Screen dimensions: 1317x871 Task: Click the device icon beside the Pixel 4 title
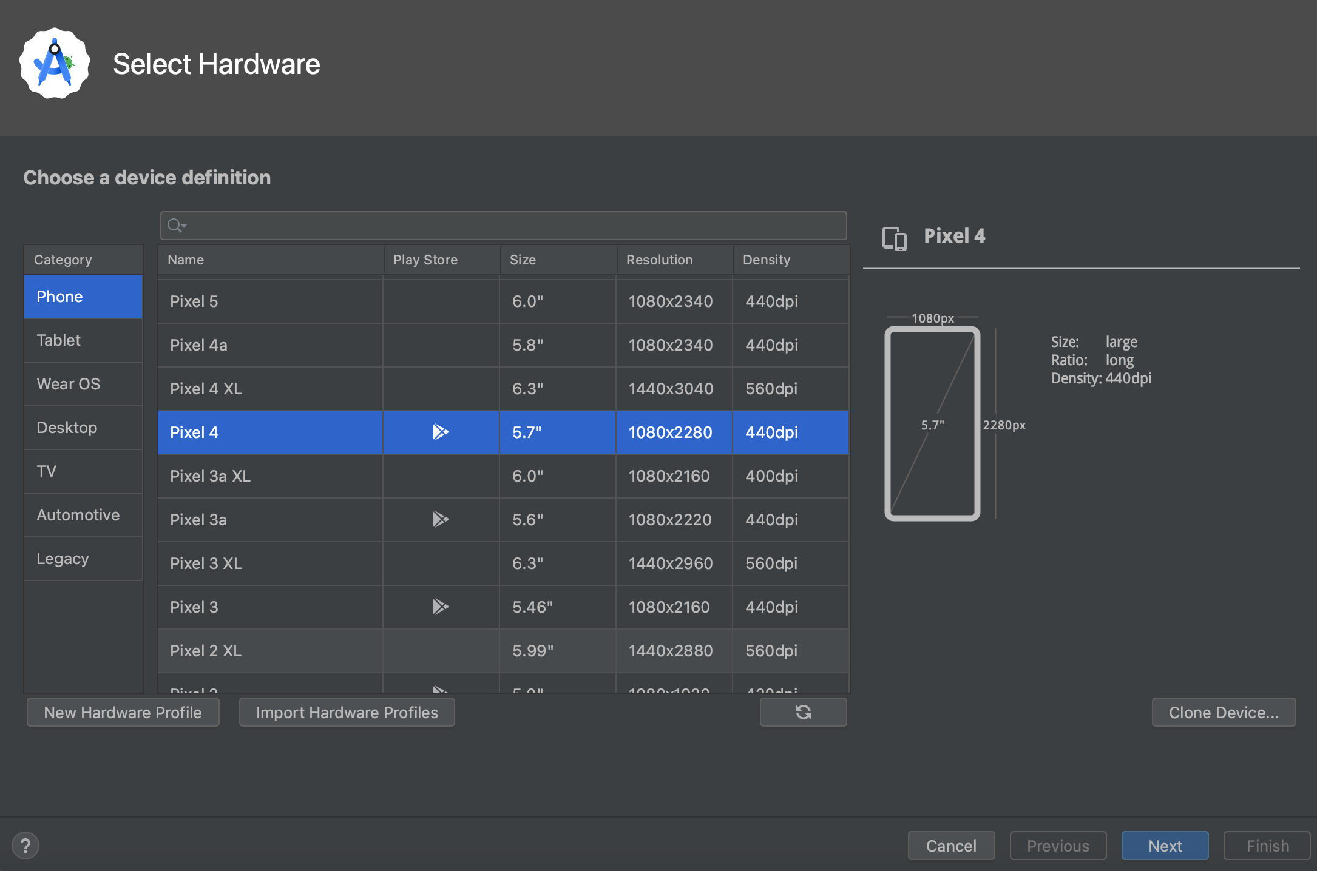(x=894, y=238)
